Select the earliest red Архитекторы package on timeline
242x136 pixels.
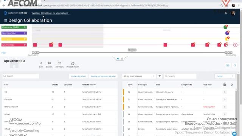coord(35,45)
